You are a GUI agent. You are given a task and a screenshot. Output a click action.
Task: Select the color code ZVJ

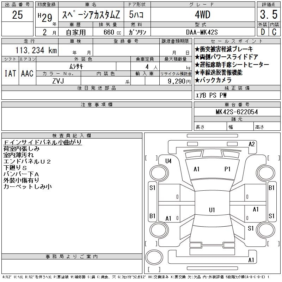(59, 81)
